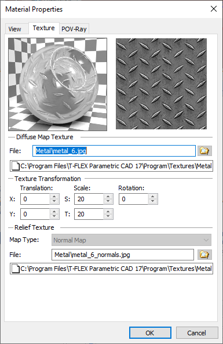The width and height of the screenshot is (223, 344).
Task: Increase the Translation X value
Action: (54, 196)
